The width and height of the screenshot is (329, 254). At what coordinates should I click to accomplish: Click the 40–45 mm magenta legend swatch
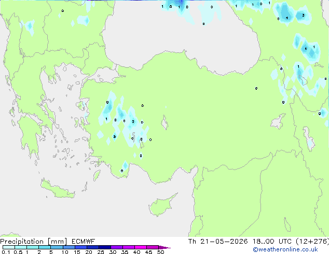[x=141, y=247]
